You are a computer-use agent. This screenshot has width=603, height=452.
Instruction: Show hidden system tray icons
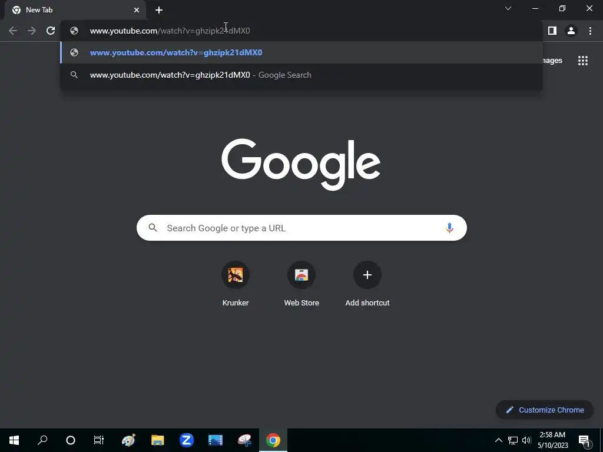click(x=498, y=440)
